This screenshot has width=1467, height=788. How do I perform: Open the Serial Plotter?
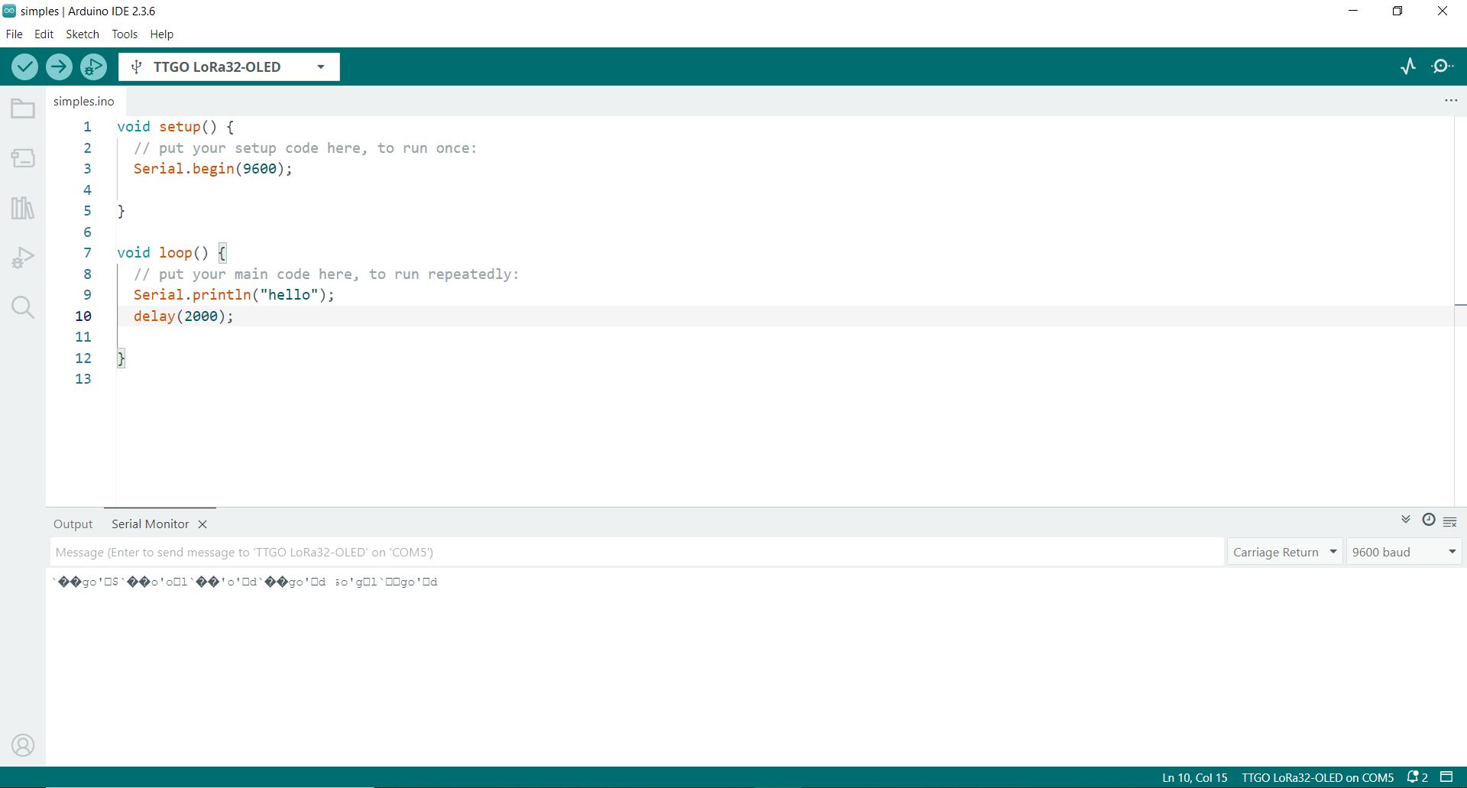click(1408, 66)
